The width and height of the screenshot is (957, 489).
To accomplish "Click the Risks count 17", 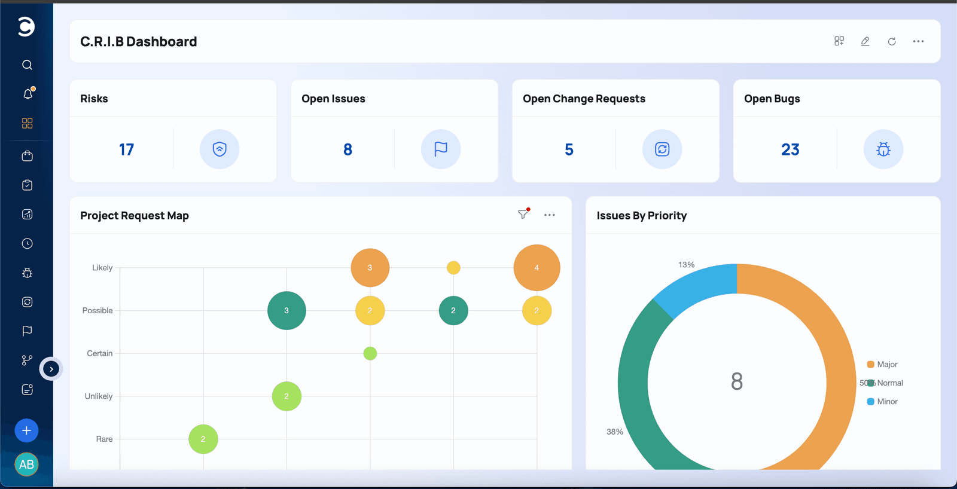I will tap(126, 149).
